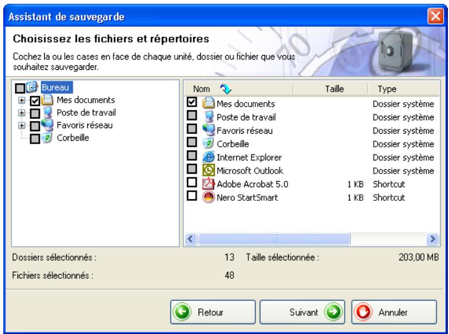
Task: Sort list by Type column header
Action: coord(403,89)
